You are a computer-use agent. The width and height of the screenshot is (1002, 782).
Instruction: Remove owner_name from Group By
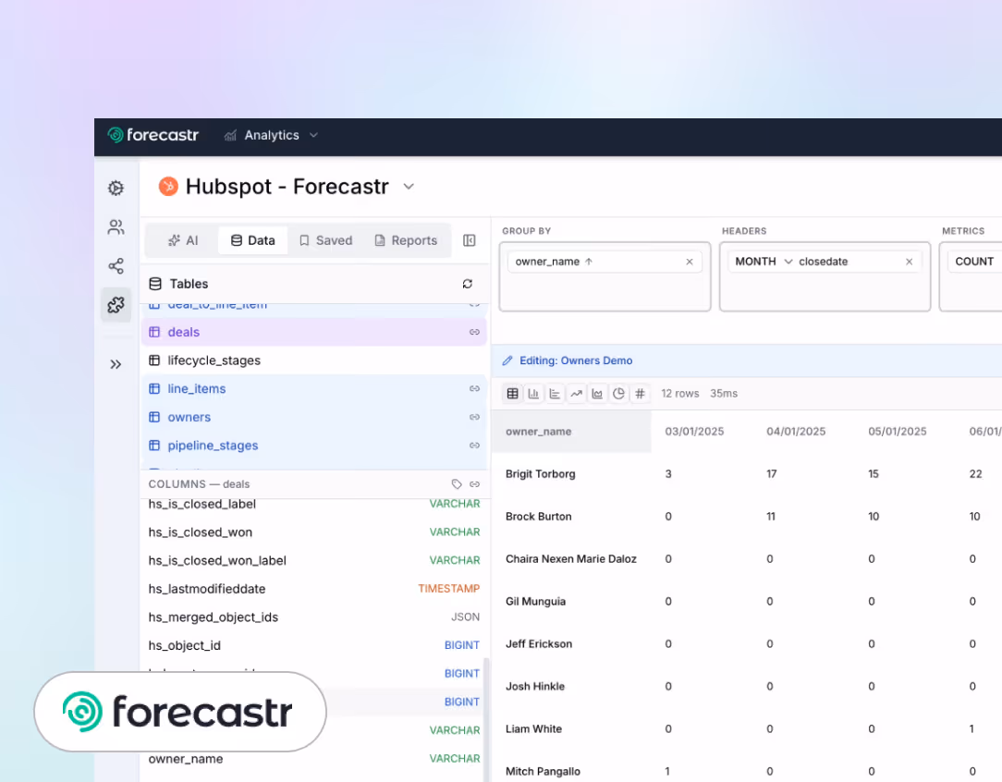click(x=690, y=262)
